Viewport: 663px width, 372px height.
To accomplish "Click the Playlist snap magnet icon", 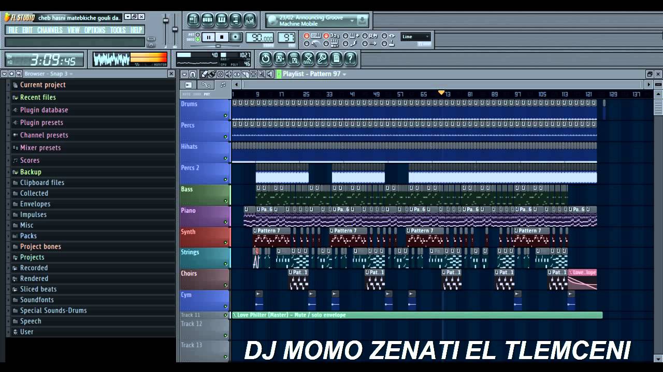I will point(193,74).
